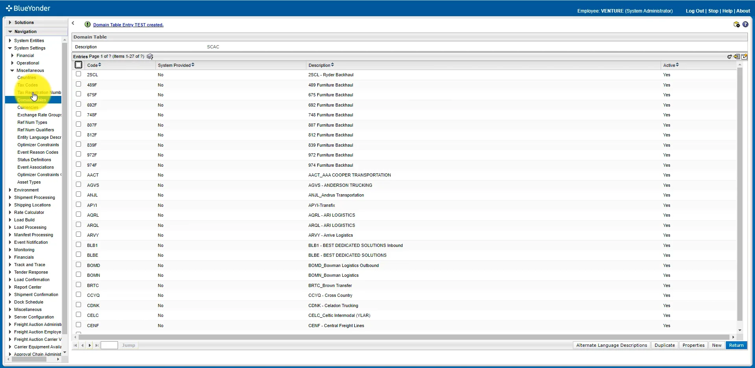The width and height of the screenshot is (755, 368).
Task: Open Event Reason Codes menu item
Action: tap(38, 152)
